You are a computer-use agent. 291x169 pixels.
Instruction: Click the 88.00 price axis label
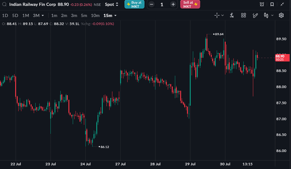coord(281,87)
